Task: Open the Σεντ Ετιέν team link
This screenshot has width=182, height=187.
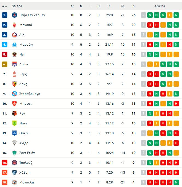Action: coord(27,153)
